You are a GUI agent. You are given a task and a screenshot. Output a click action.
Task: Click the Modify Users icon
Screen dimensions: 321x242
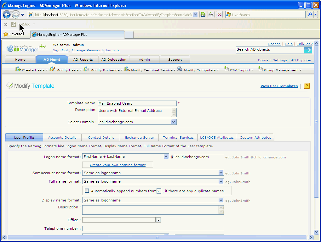pyautogui.click(x=52, y=69)
